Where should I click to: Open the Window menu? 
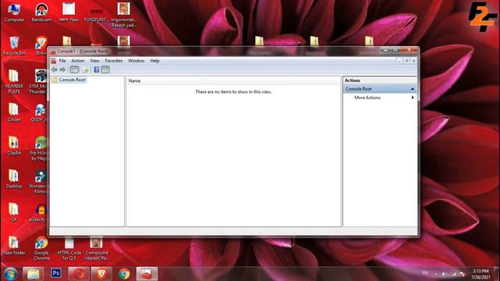click(x=136, y=61)
